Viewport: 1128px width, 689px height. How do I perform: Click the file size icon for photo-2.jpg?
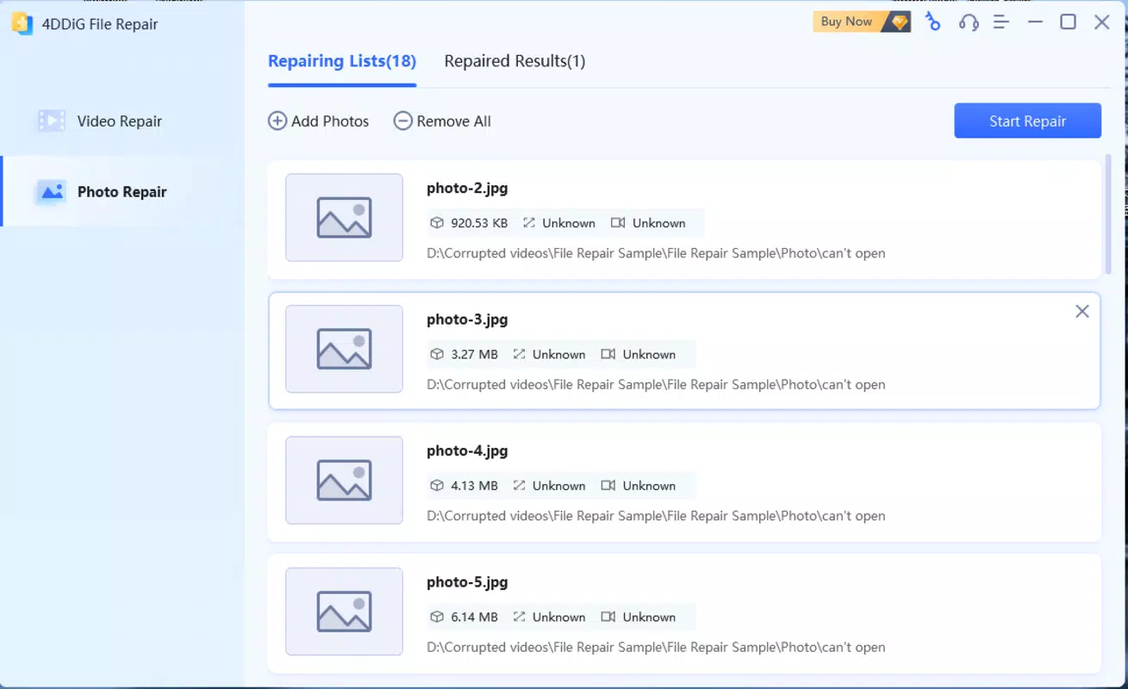(x=437, y=223)
